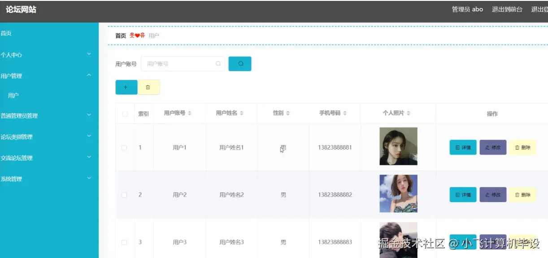The height and width of the screenshot is (258, 548).
Task: Click phone number 13823888883
Action: coord(335,242)
